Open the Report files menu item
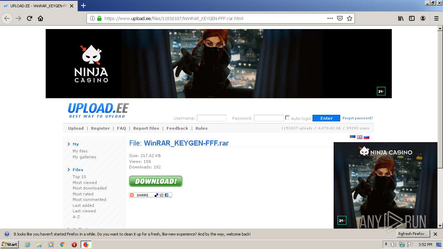443x249 pixels. [146, 128]
